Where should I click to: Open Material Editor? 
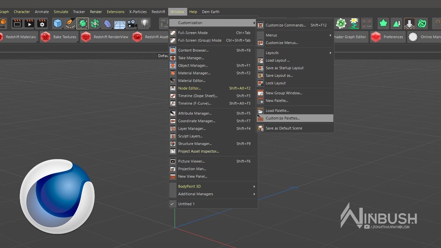click(213, 81)
